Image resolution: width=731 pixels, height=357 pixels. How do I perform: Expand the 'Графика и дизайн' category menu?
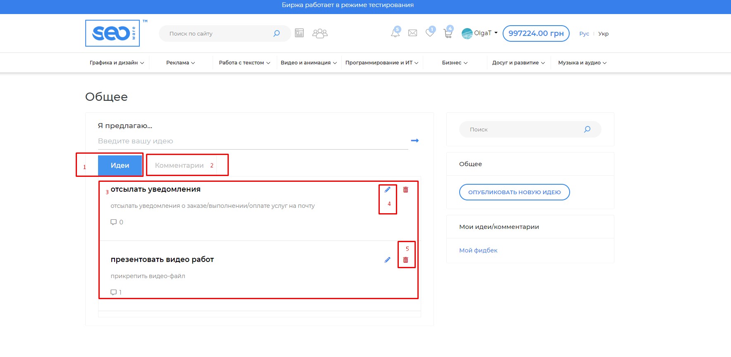pyautogui.click(x=117, y=63)
